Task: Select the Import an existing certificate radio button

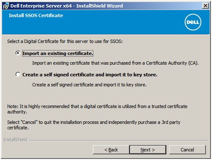Action: click(18, 53)
